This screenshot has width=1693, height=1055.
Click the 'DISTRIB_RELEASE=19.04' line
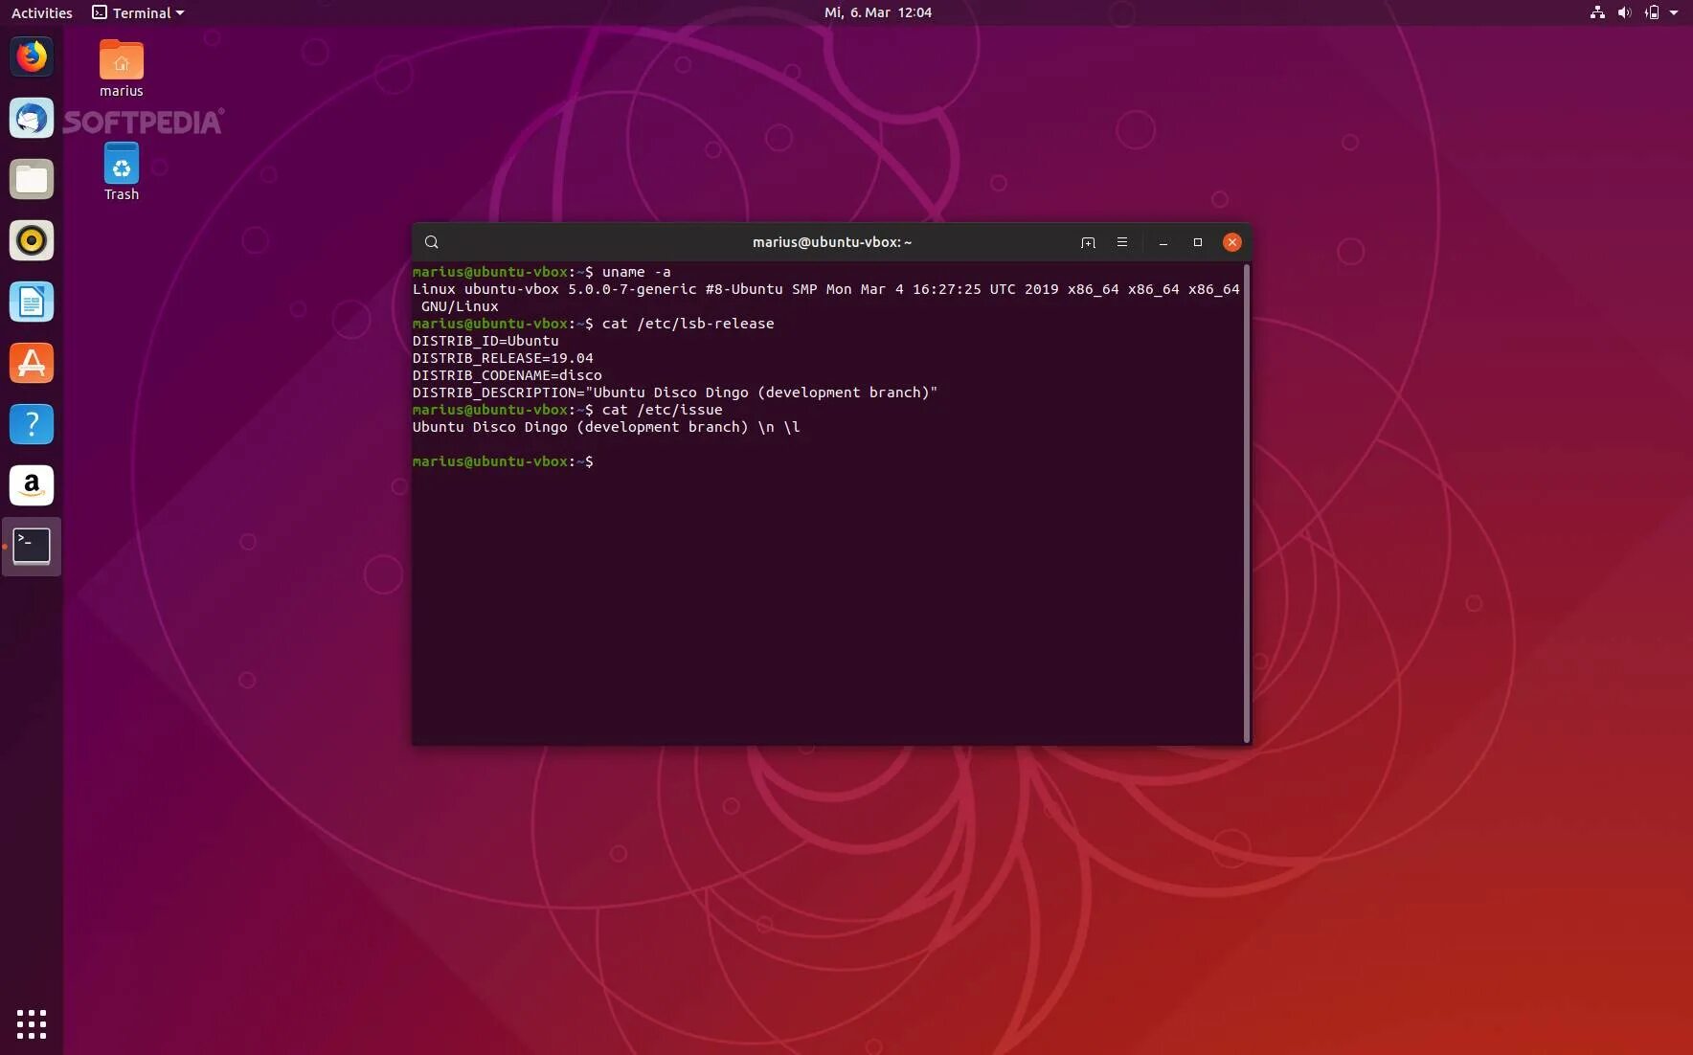[503, 358]
